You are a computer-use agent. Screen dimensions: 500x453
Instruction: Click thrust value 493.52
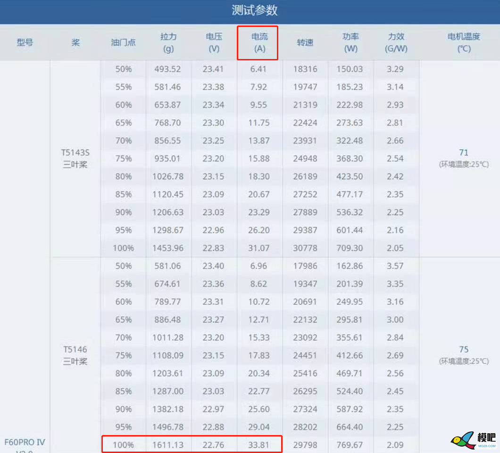[x=168, y=69]
